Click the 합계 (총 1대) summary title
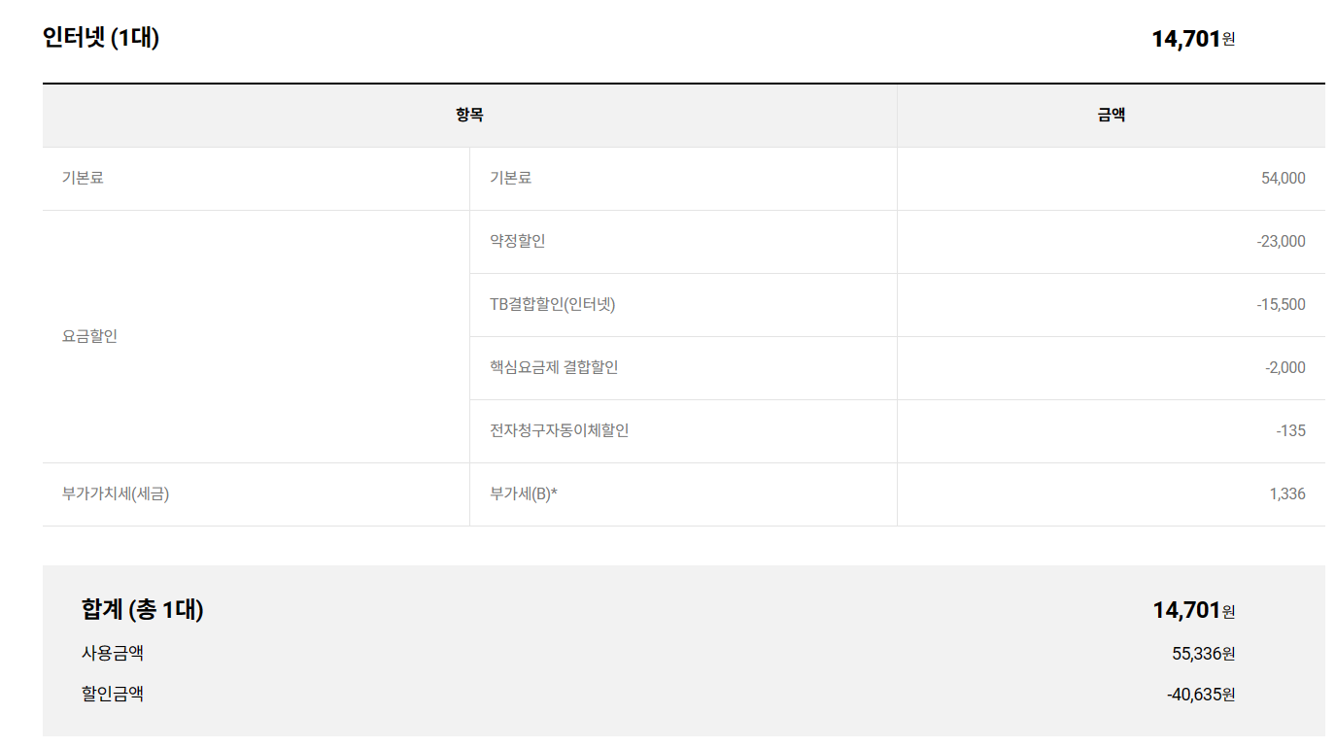Image resolution: width=1336 pixels, height=748 pixels. pyautogui.click(x=143, y=610)
